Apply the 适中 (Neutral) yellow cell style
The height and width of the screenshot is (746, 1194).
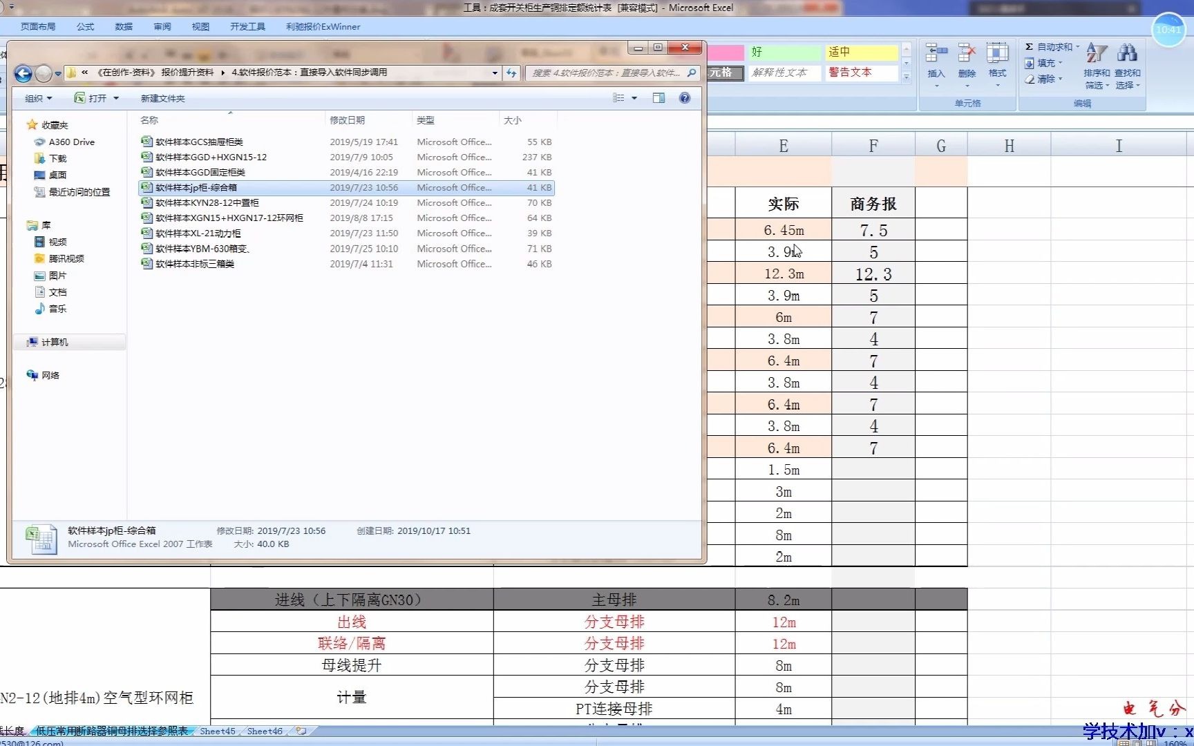862,52
